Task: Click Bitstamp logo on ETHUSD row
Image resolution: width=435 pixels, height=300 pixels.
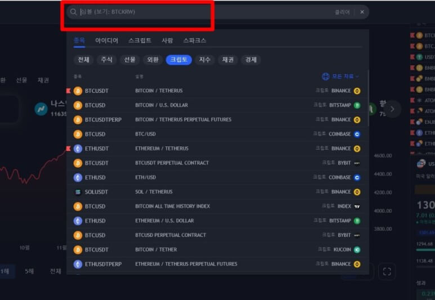Action: 357,221
